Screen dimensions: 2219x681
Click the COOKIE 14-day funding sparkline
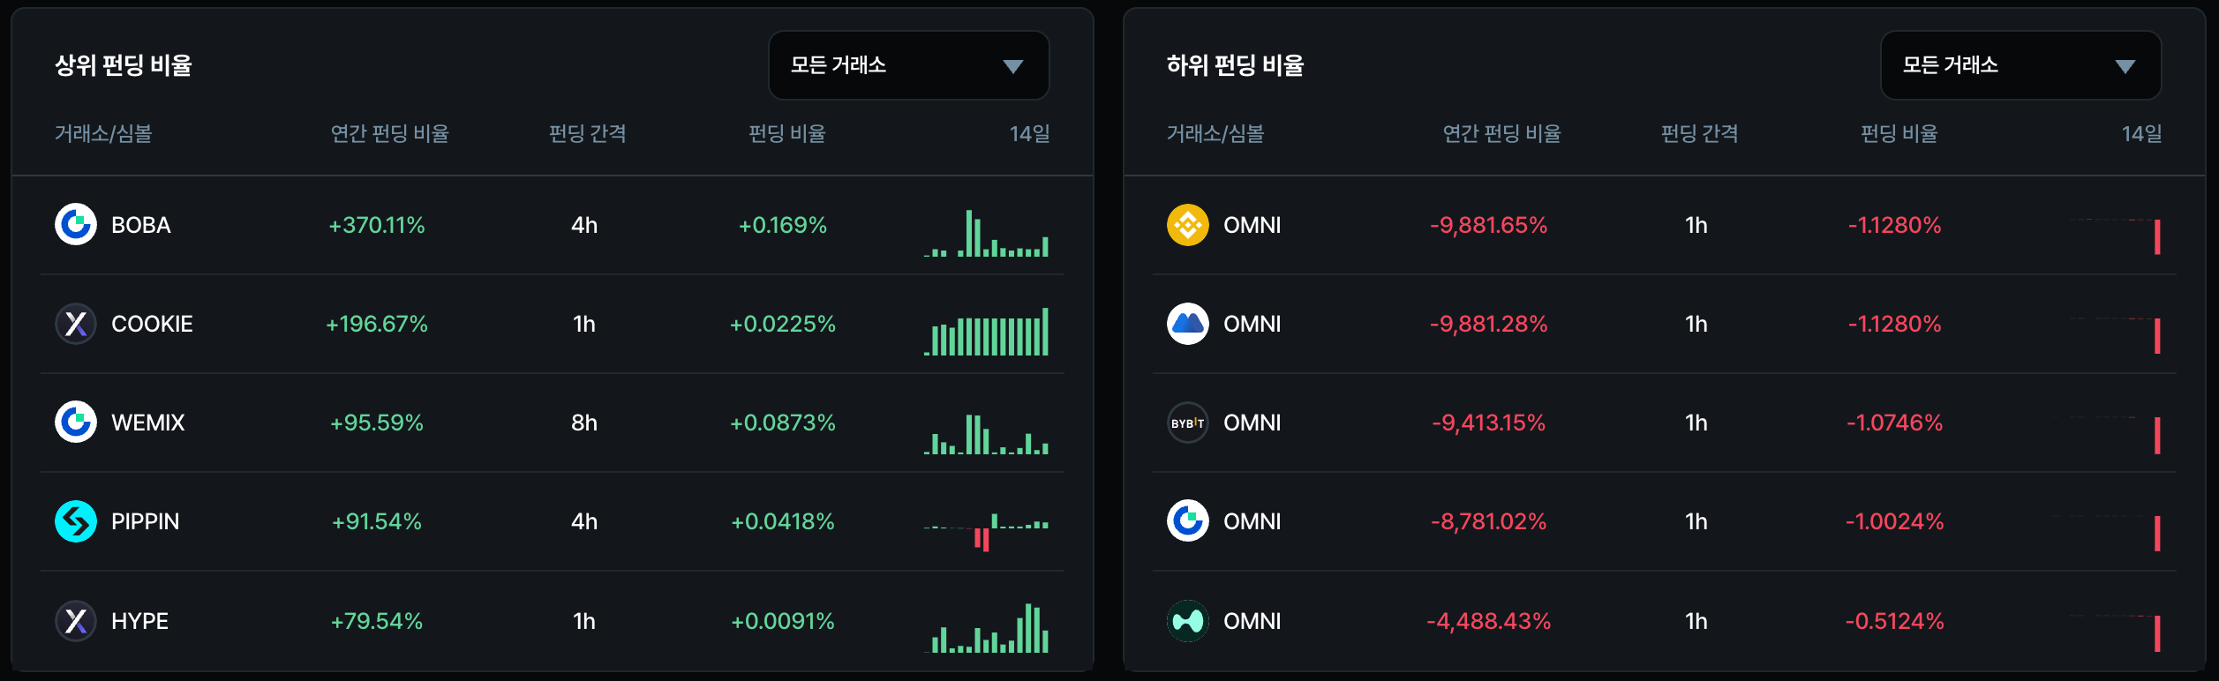986,333
